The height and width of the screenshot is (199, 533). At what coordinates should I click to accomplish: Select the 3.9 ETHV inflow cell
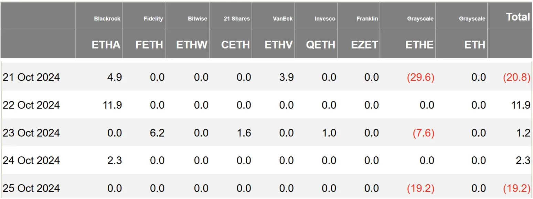(286, 77)
